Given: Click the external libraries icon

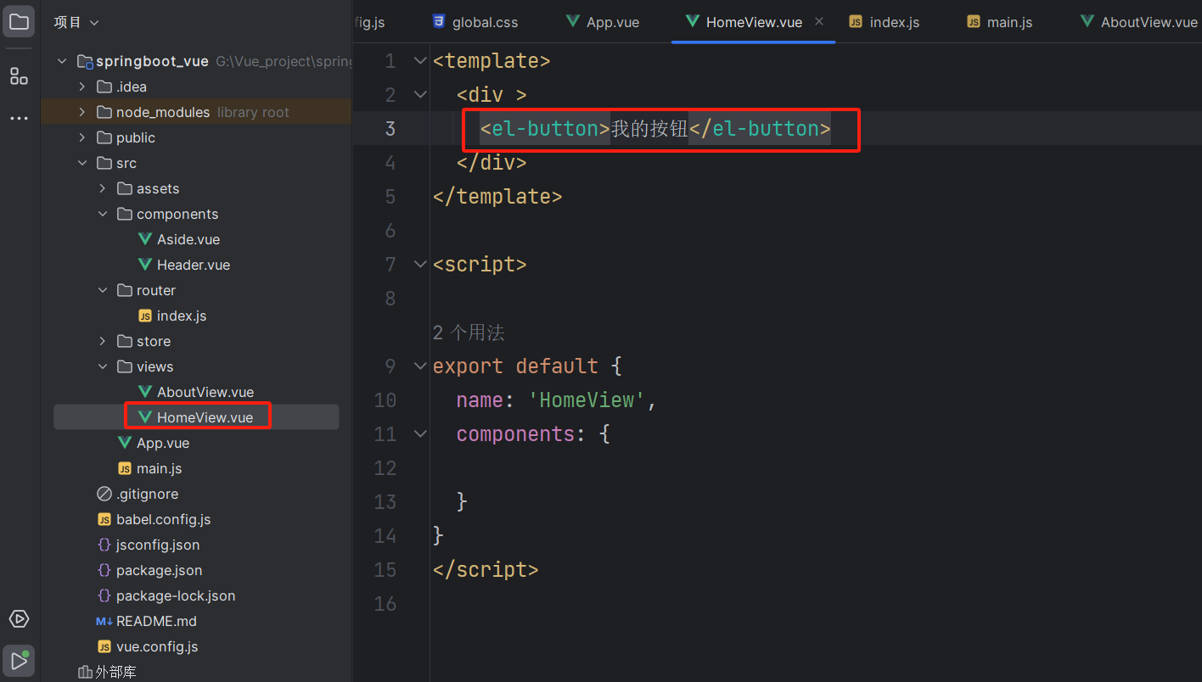Looking at the screenshot, I should (x=85, y=672).
